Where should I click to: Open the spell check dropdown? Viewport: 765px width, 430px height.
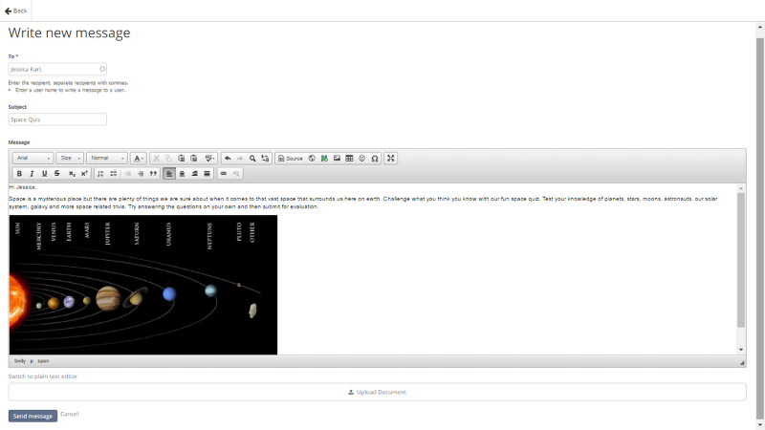pos(209,159)
